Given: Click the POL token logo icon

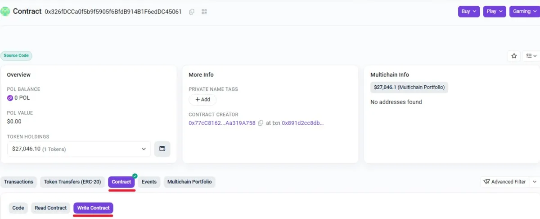Looking at the screenshot, I should (x=10, y=98).
